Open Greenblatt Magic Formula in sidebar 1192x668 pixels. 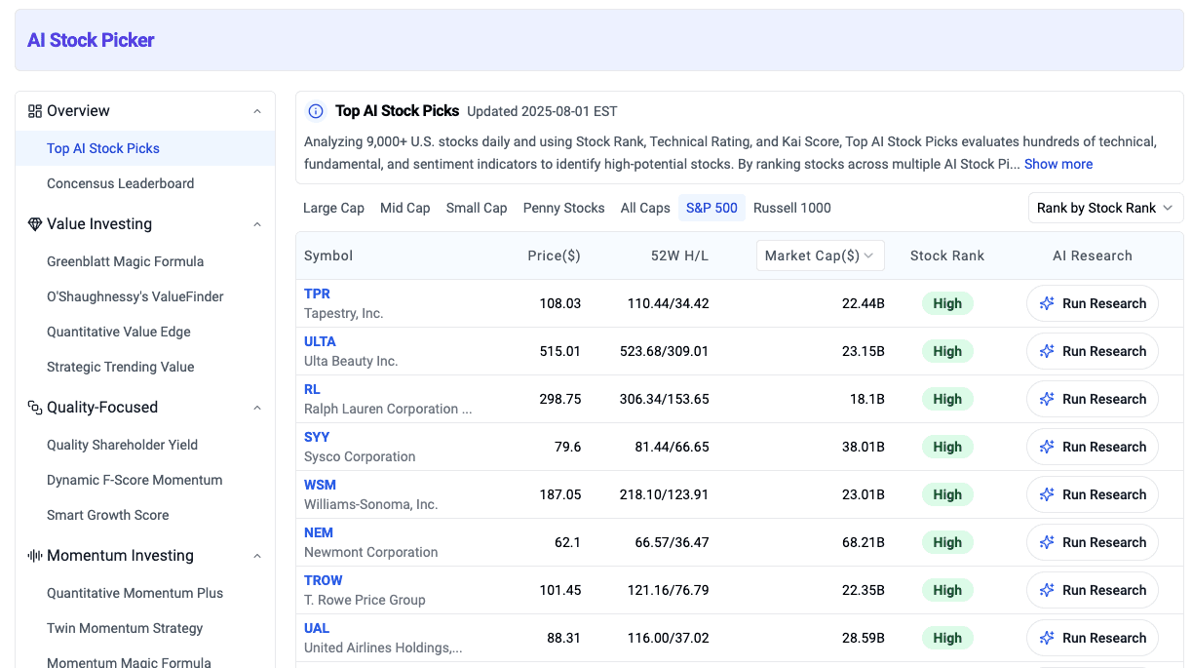125,261
